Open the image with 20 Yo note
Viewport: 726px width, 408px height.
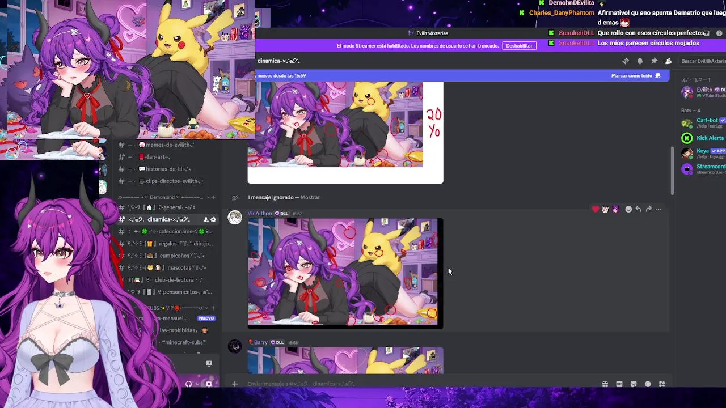click(x=345, y=133)
